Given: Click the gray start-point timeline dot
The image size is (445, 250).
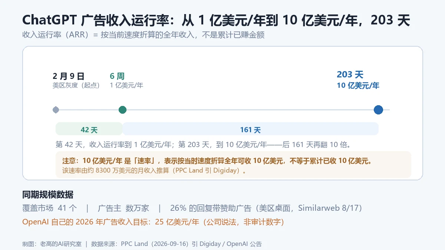Looking at the screenshot, I should tap(56, 110).
